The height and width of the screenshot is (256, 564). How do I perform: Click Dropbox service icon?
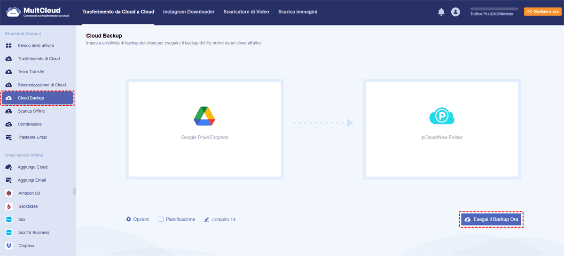click(x=8, y=246)
